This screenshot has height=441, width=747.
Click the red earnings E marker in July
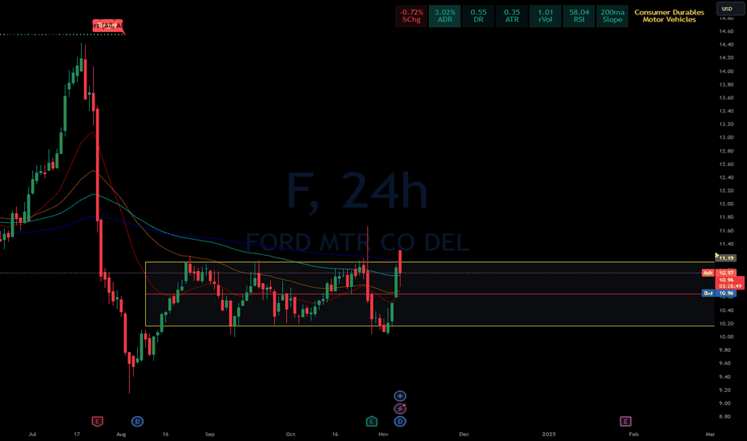point(97,422)
